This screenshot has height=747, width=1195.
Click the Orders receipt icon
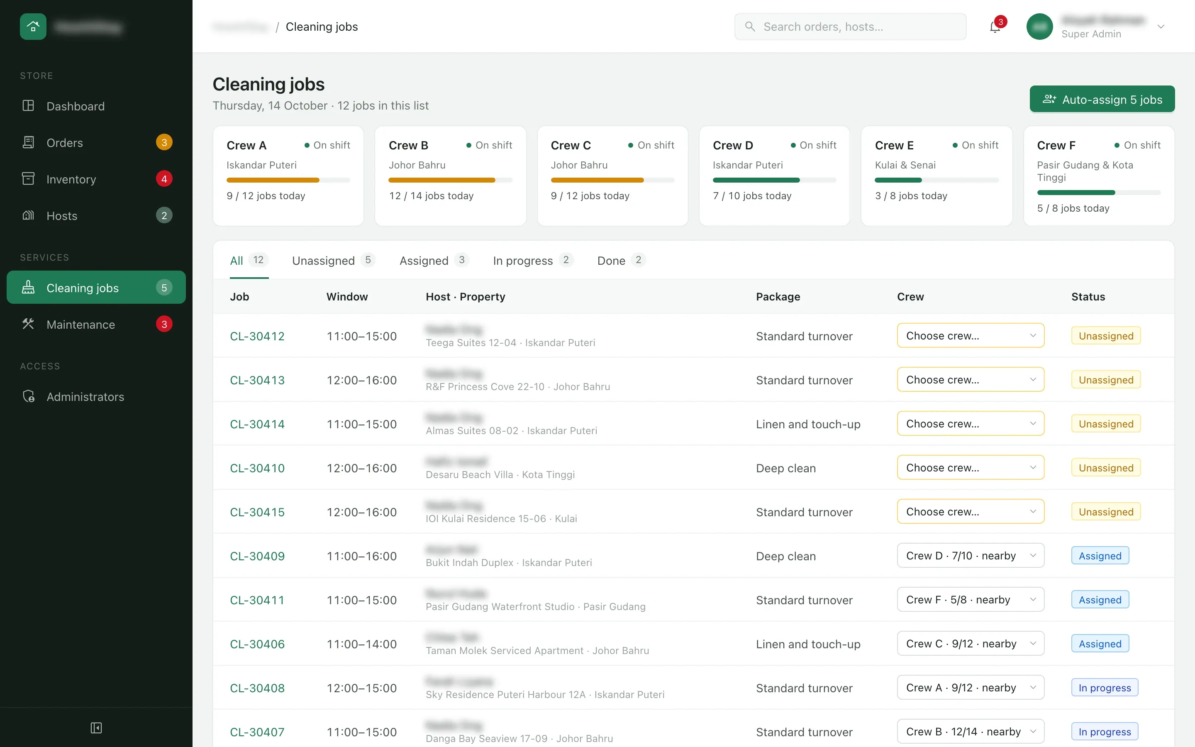(x=28, y=142)
